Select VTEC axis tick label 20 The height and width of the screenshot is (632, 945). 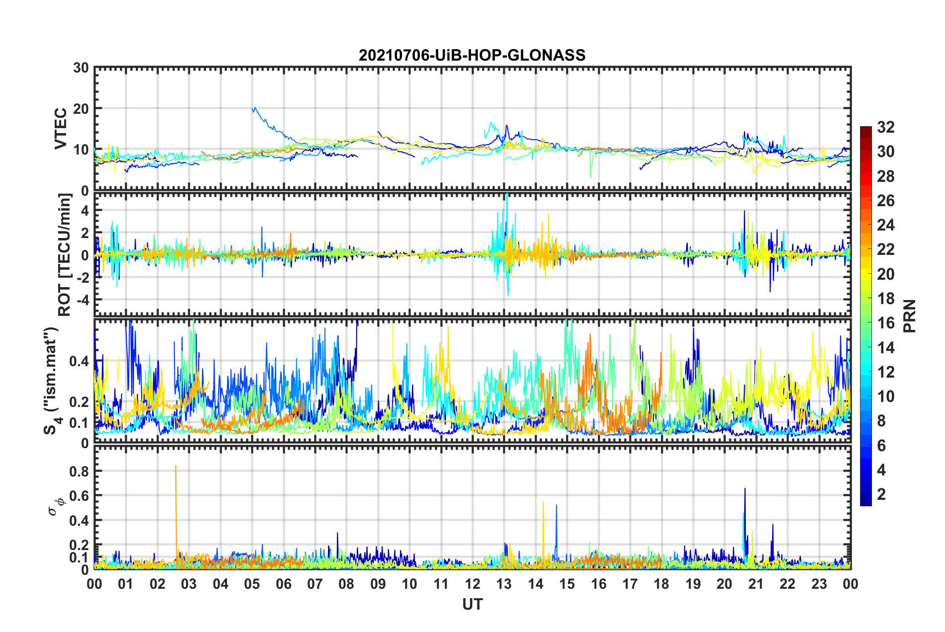(81, 108)
